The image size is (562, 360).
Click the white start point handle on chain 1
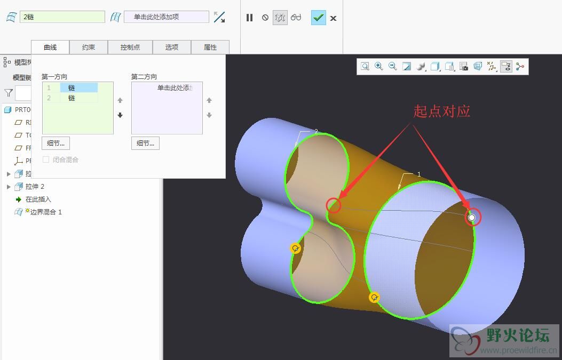coord(472,218)
